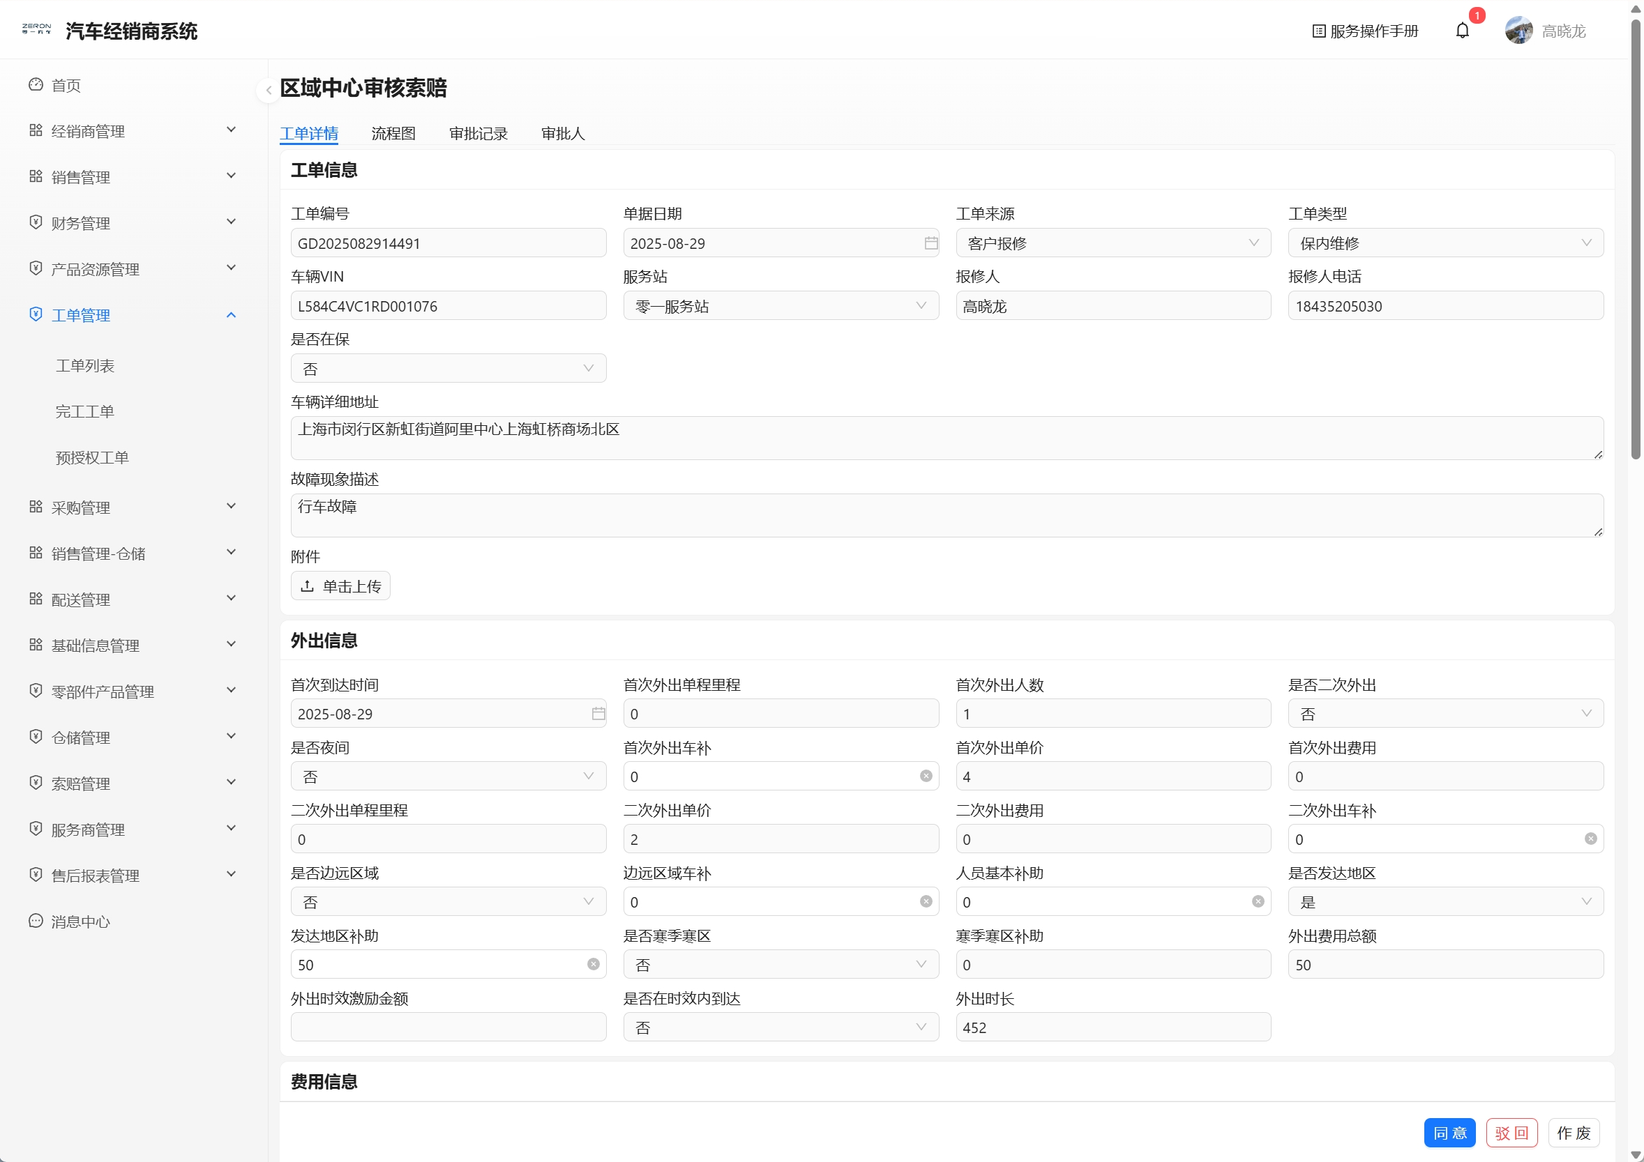Open the 是否在保 dropdown
The image size is (1644, 1162).
tap(448, 369)
